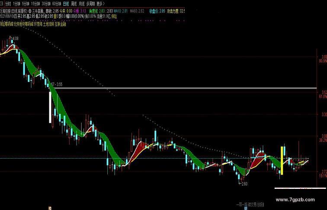Click the 攻击力度 indicator label

176,11
